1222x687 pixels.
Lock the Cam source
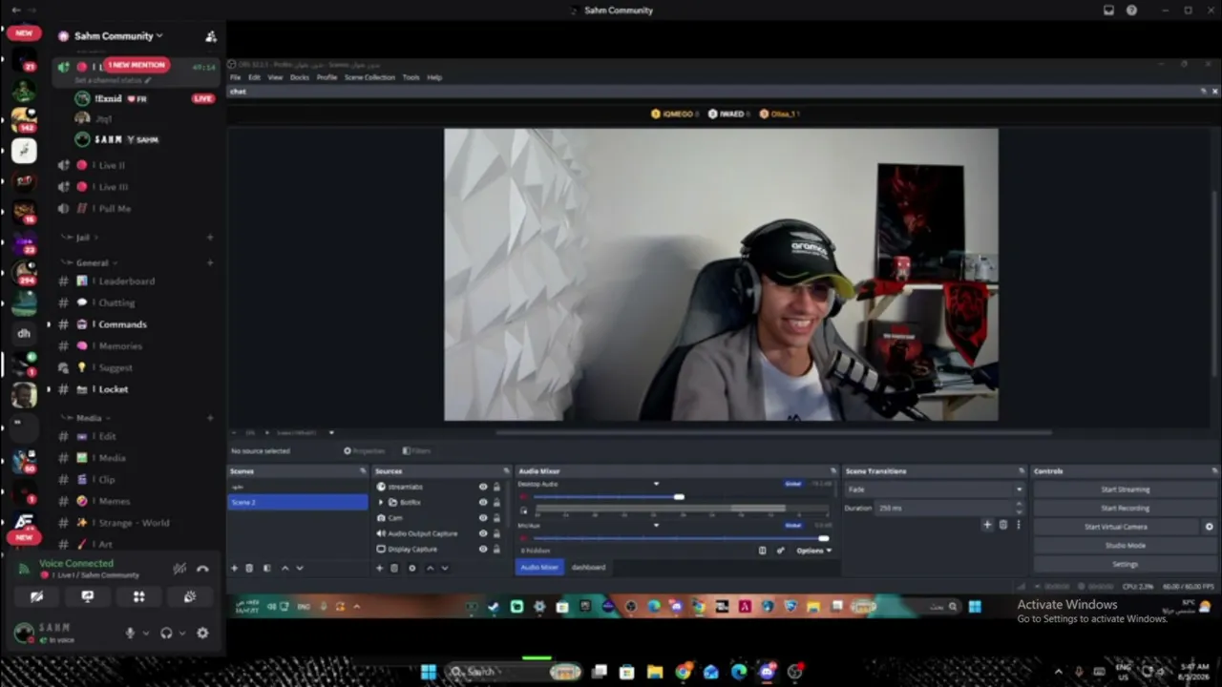tap(496, 518)
